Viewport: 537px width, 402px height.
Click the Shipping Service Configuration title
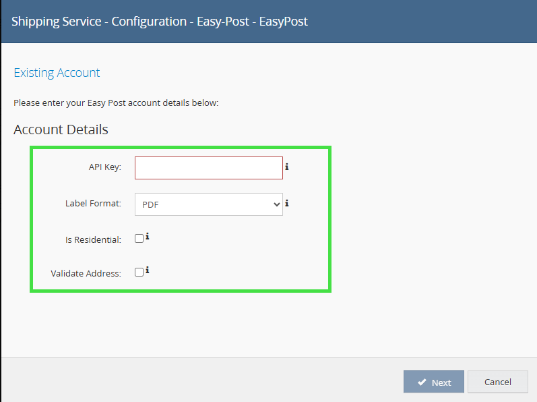point(160,22)
